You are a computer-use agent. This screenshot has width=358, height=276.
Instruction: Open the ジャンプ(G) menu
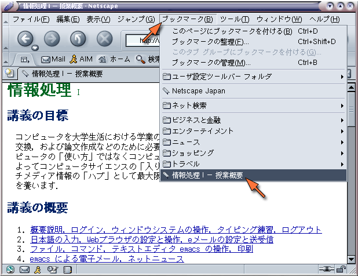click(x=136, y=19)
